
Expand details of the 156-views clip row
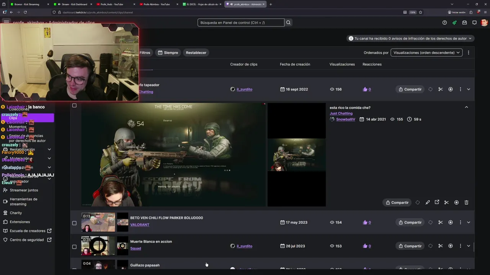[x=469, y=89]
